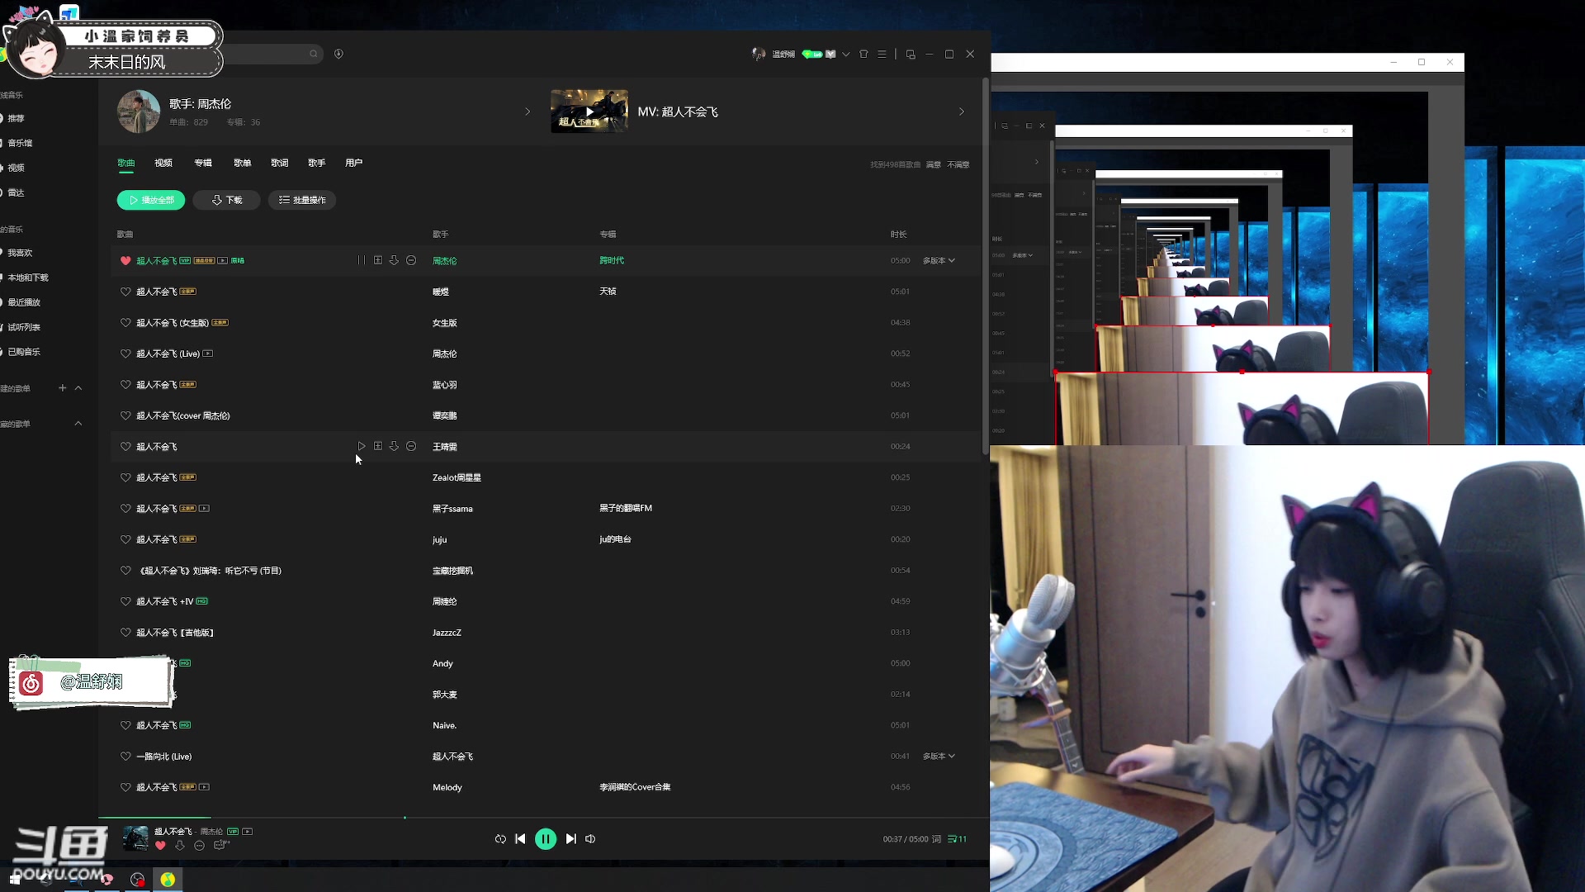Click the listen-to-identify song icon beside search
1585x892 pixels.
coord(338,54)
